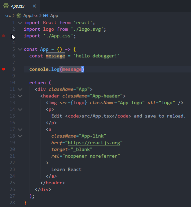This screenshot has height=207, width=191.
Task: Click the https://reactjs.org link
Action: point(94,143)
